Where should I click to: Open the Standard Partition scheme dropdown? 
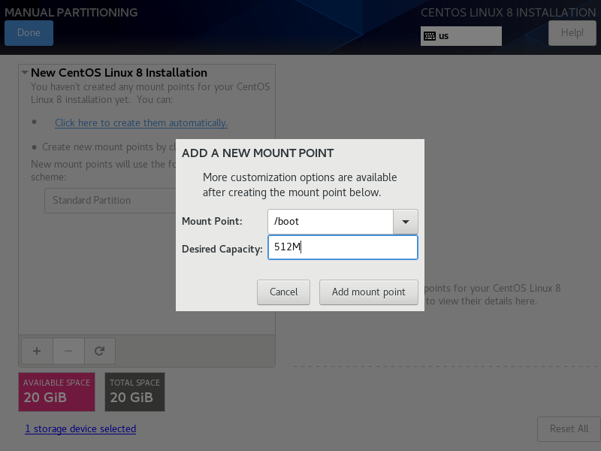pyautogui.click(x=110, y=201)
